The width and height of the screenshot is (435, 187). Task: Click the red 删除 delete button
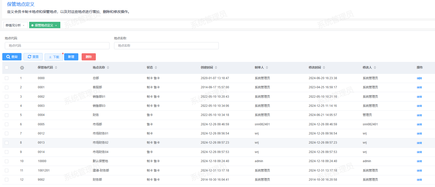88,57
